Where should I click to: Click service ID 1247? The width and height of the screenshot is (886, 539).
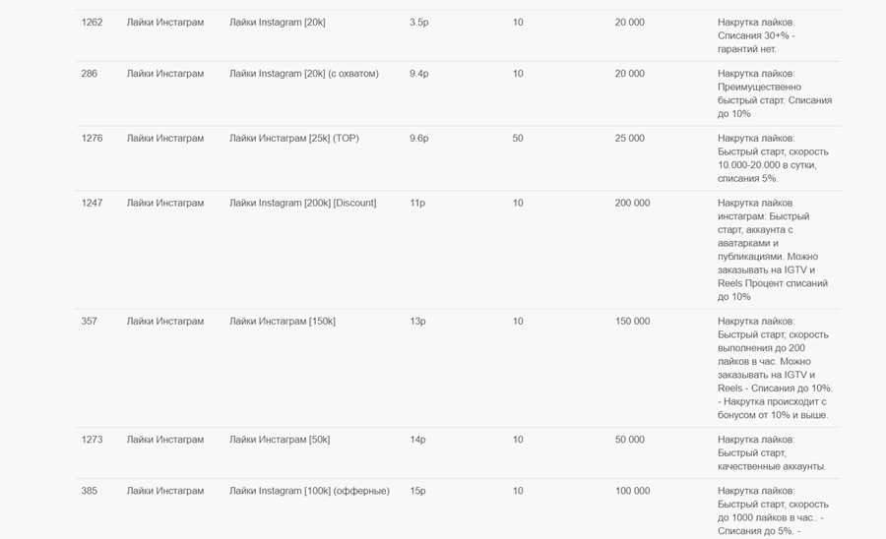coord(92,204)
